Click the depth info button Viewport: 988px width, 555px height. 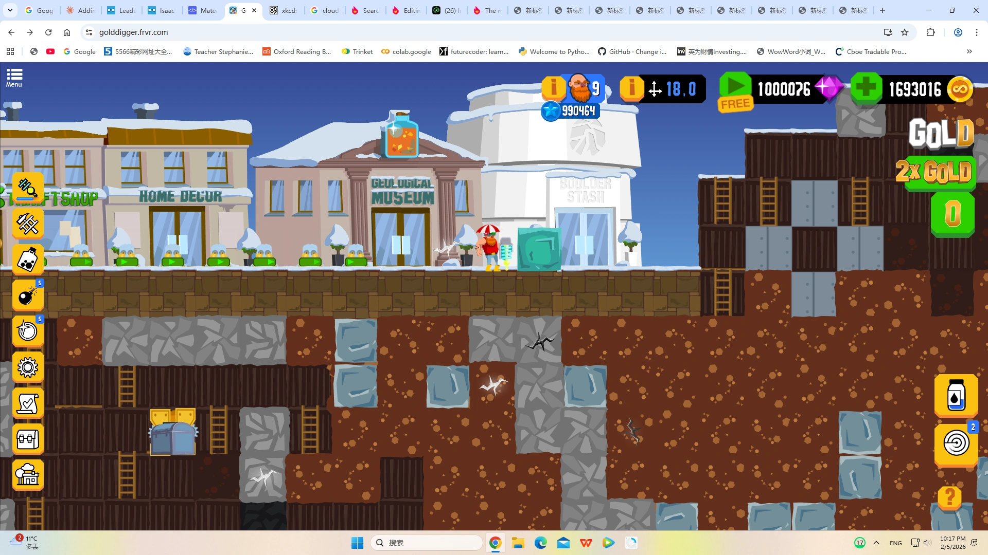click(631, 88)
